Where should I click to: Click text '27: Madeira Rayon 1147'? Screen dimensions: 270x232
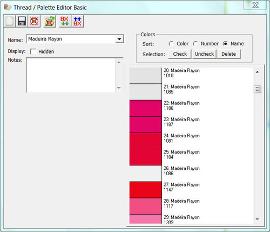click(x=181, y=187)
